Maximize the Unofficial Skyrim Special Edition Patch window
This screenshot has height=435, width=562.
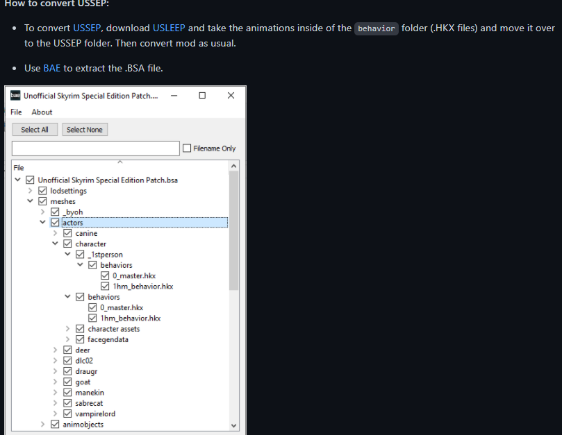click(x=202, y=96)
